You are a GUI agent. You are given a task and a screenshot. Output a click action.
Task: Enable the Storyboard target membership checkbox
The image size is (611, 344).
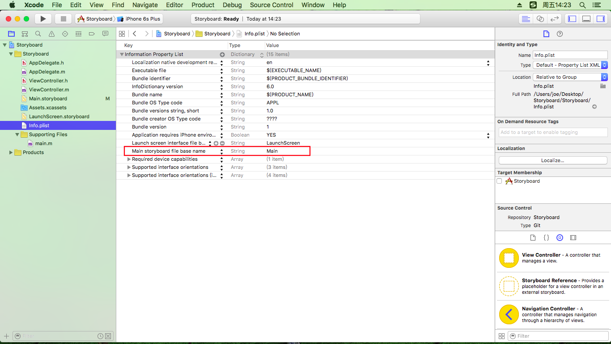point(500,181)
